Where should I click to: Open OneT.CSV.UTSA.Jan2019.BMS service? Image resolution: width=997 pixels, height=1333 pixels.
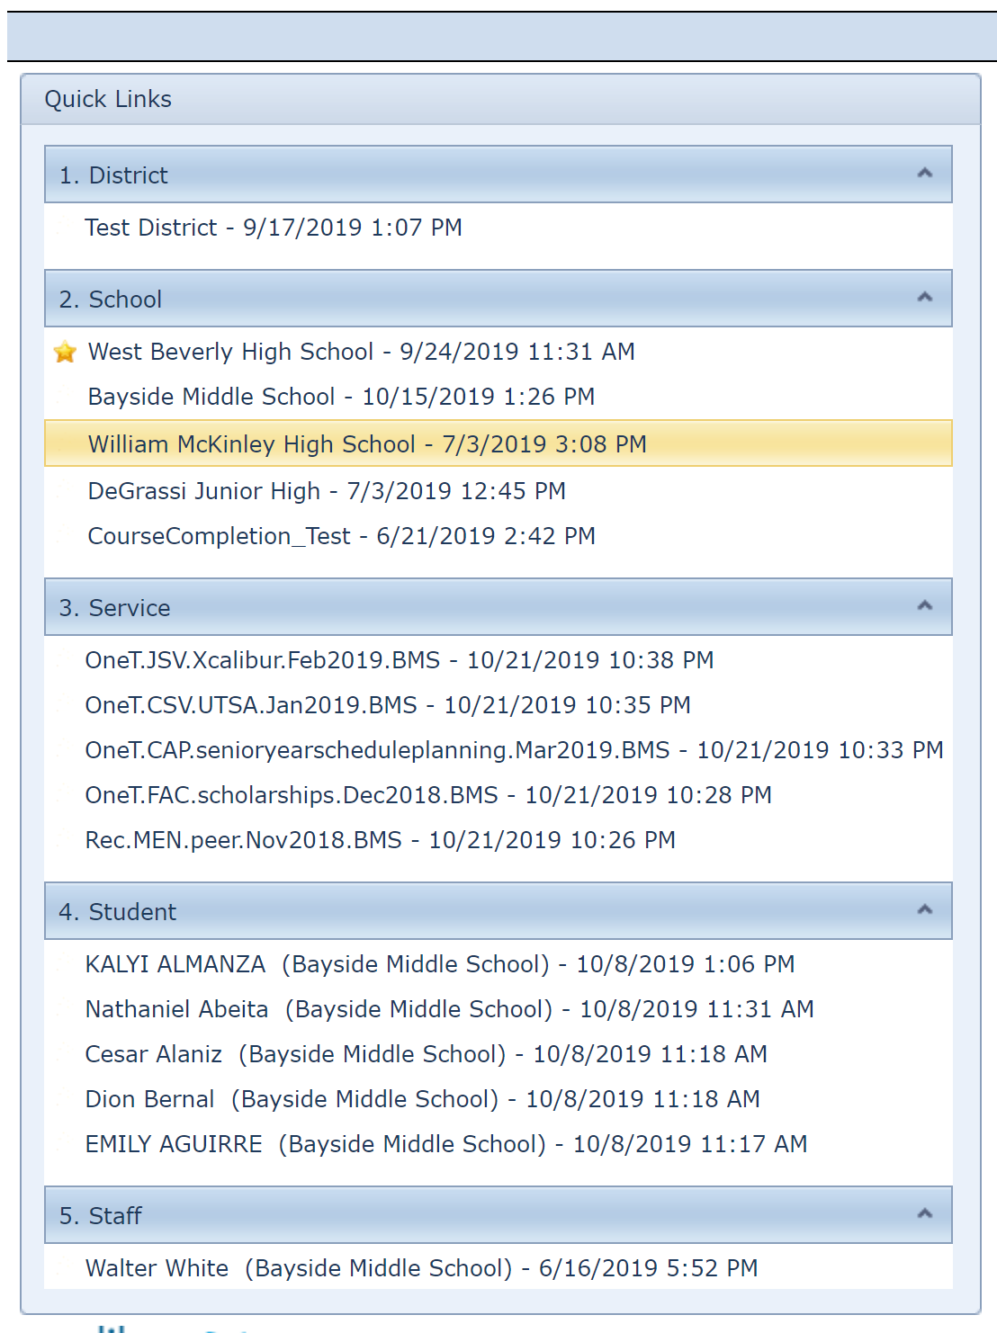click(388, 705)
